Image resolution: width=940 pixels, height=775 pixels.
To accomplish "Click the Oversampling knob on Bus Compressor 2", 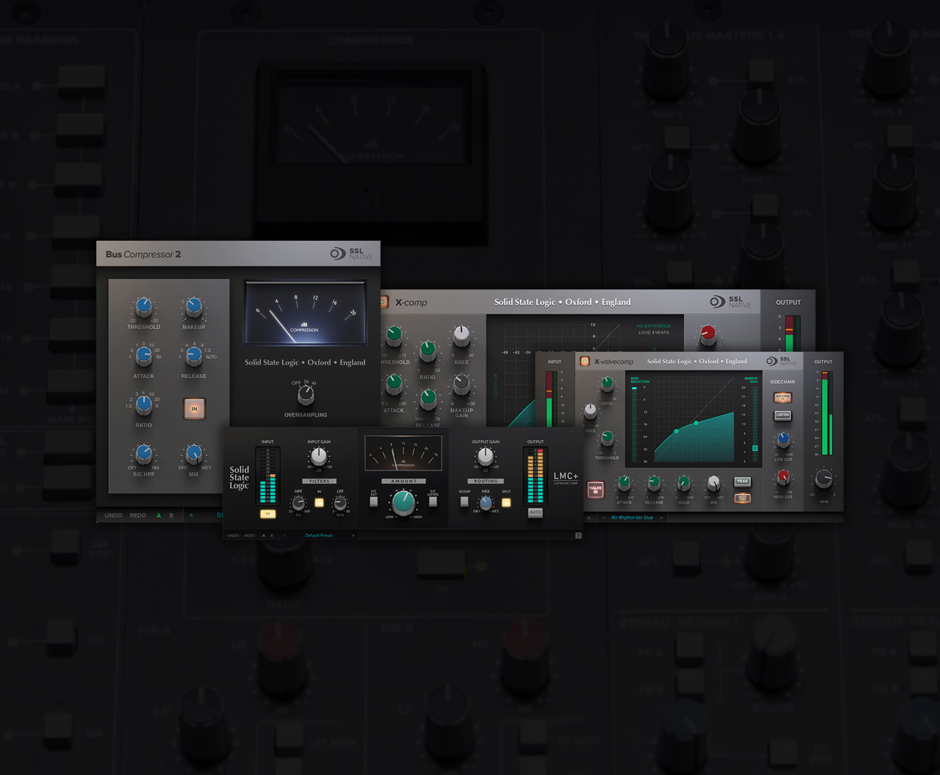I will coord(305,396).
